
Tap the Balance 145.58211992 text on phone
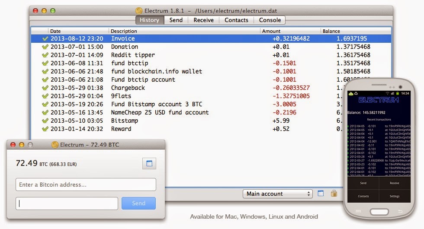(367, 112)
